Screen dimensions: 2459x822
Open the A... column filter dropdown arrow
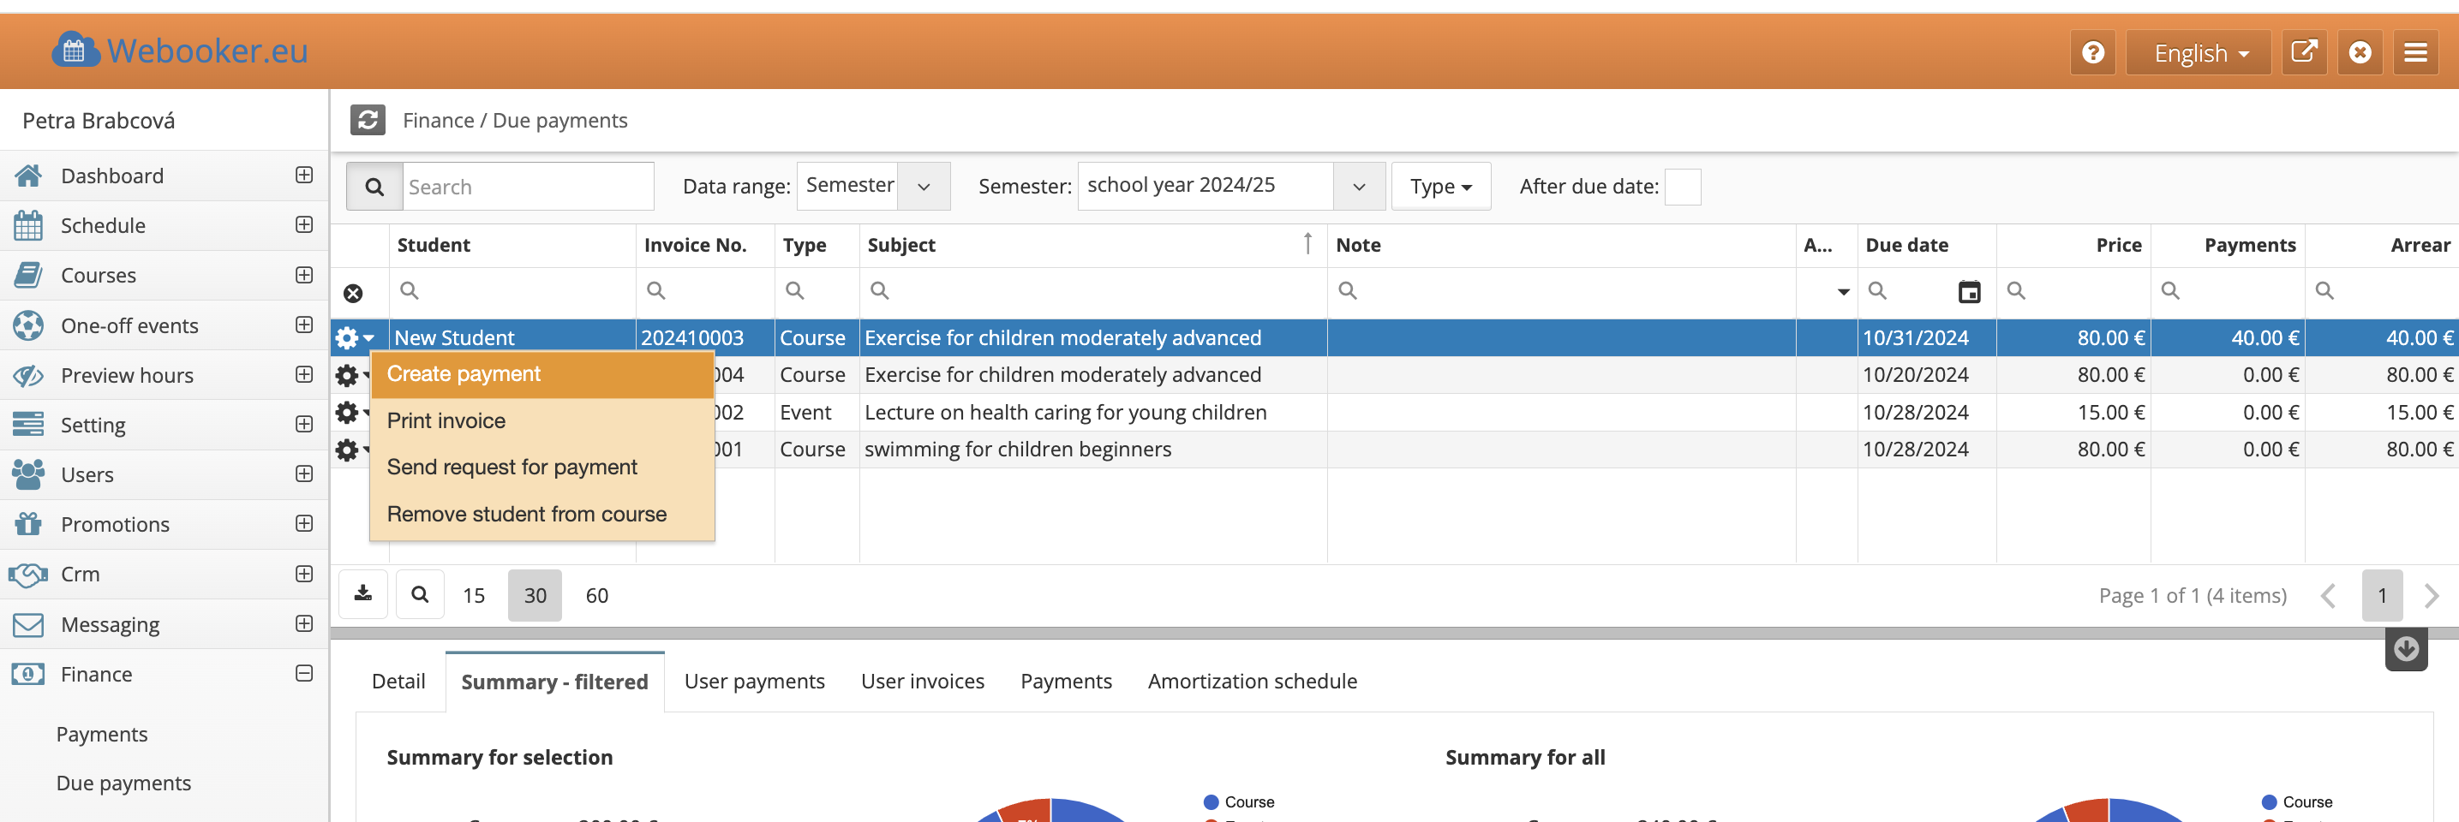point(1842,292)
